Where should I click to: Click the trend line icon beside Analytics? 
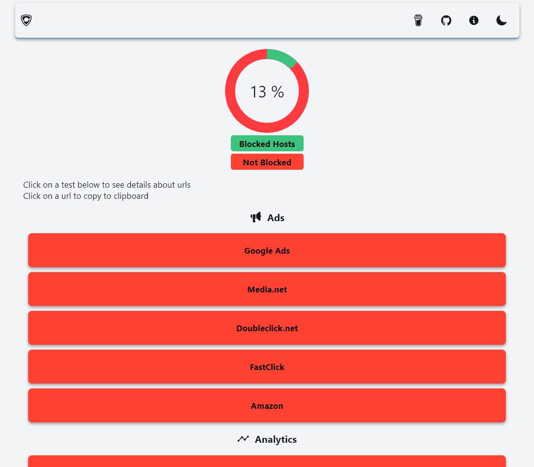[x=243, y=439]
